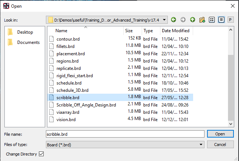Click the file icon beside schedule.brd
This screenshot has width=239, height=161.
tap(51, 83)
